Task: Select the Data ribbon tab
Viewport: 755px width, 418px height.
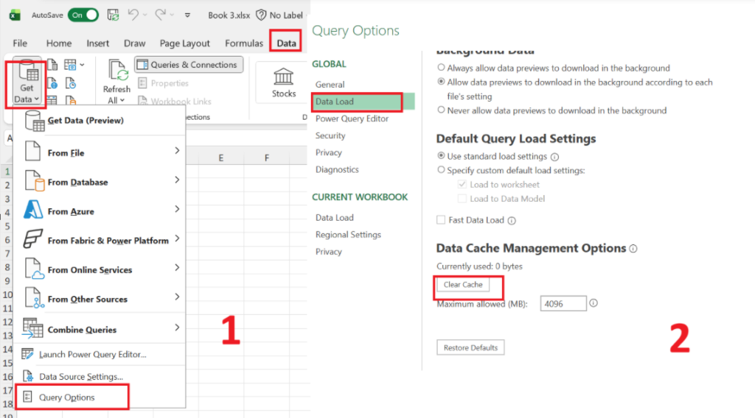Action: coord(286,43)
